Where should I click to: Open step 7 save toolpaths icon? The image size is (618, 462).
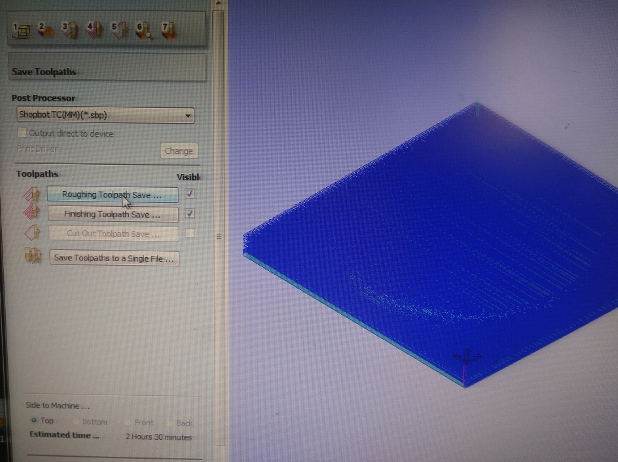coord(170,31)
